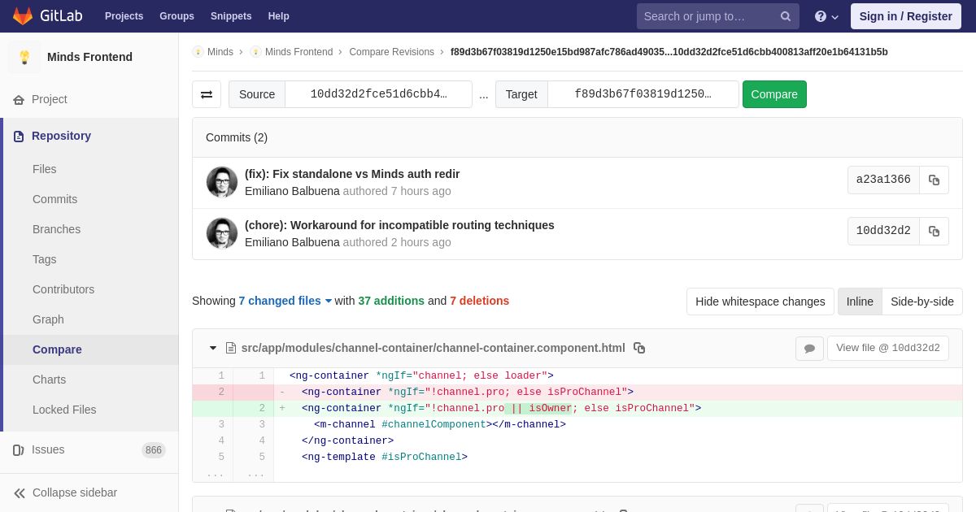Focus the Search or jump to field
This screenshot has height=512, width=976.
706,16
